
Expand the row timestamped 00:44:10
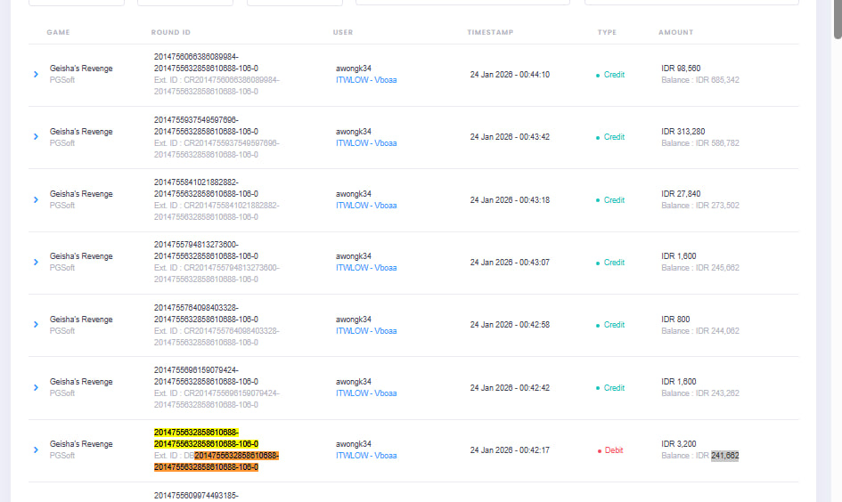click(36, 75)
